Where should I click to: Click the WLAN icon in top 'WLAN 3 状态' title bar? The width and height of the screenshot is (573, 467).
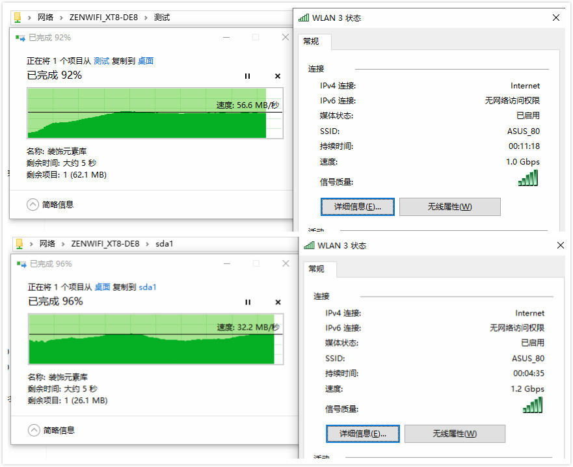point(303,18)
